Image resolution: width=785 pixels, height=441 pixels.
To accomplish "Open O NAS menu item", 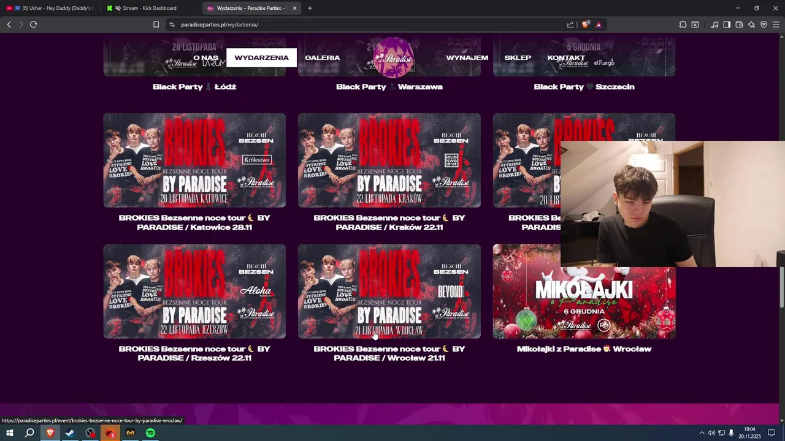I will pos(206,58).
